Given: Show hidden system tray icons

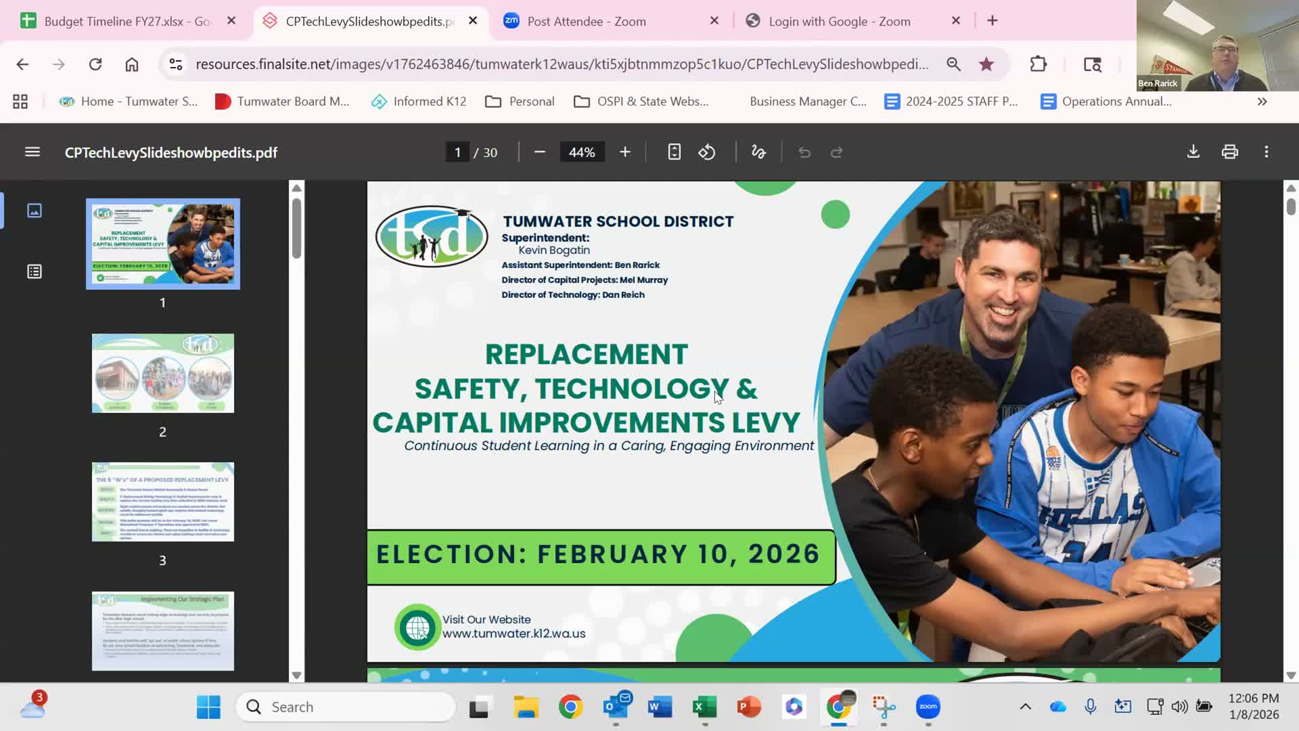Looking at the screenshot, I should pos(1025,707).
